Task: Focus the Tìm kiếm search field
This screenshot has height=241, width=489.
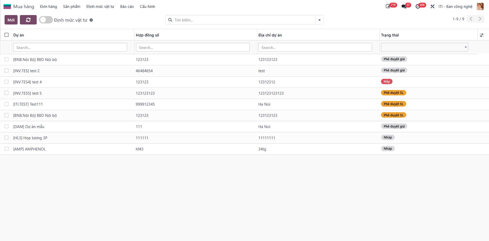Action: [244, 20]
